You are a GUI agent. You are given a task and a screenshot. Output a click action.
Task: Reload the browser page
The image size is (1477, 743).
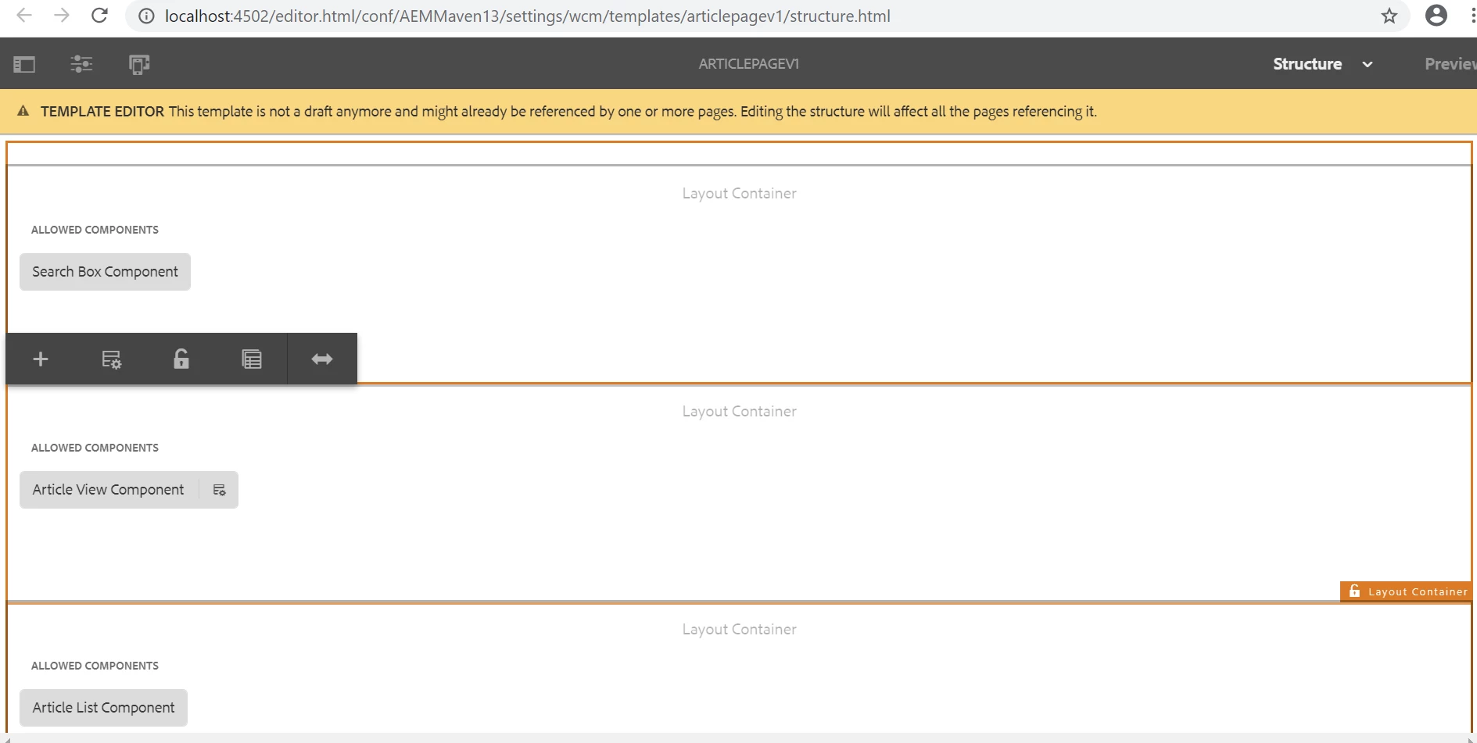(x=99, y=16)
